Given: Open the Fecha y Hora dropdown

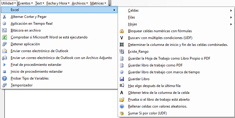Looking at the screenshot, I should 58,3.
